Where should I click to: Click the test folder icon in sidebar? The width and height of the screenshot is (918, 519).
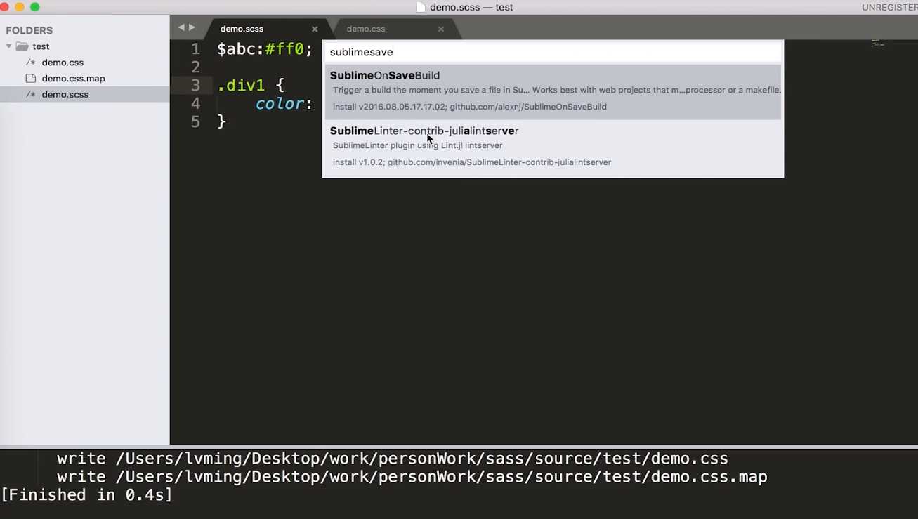(22, 46)
